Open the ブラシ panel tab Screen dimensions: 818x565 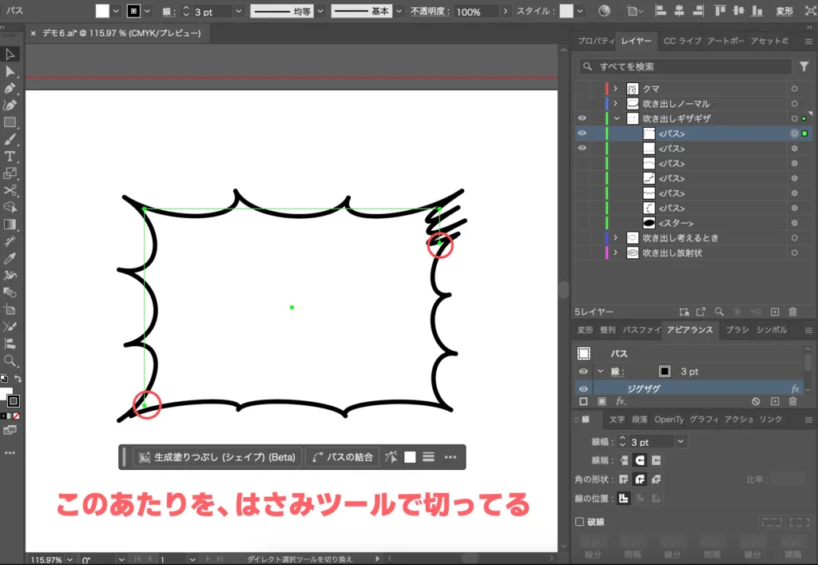(737, 330)
